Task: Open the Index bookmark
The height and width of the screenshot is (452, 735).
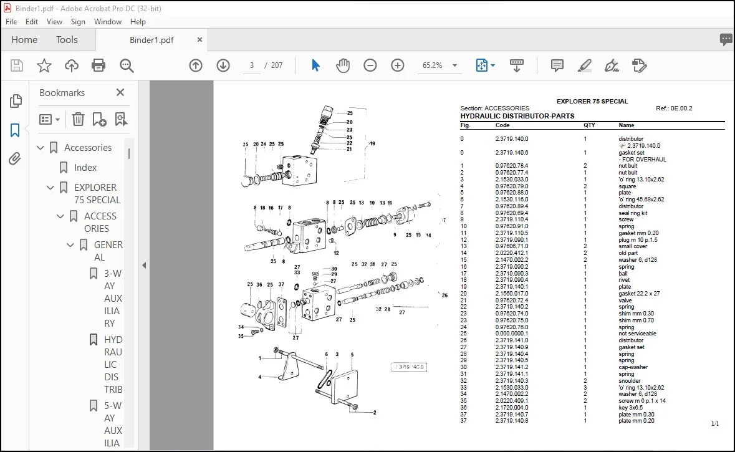Action: coord(85,167)
